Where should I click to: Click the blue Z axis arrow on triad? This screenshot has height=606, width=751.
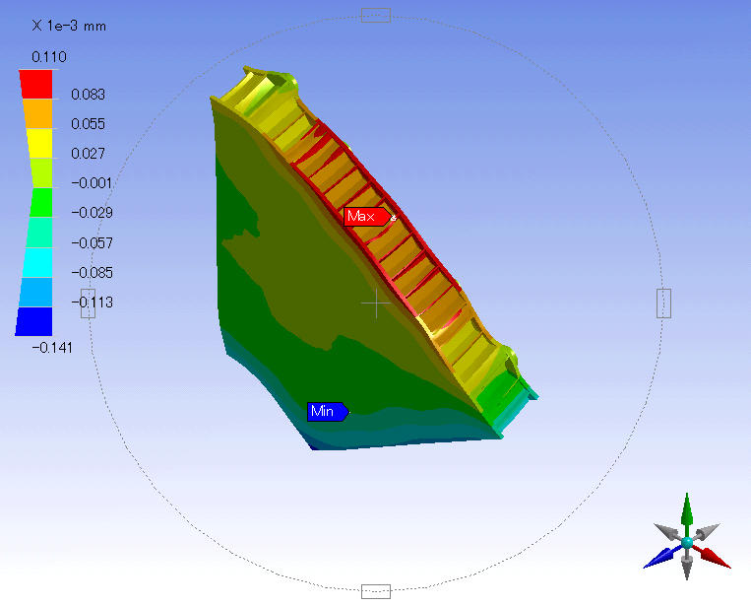click(x=661, y=557)
